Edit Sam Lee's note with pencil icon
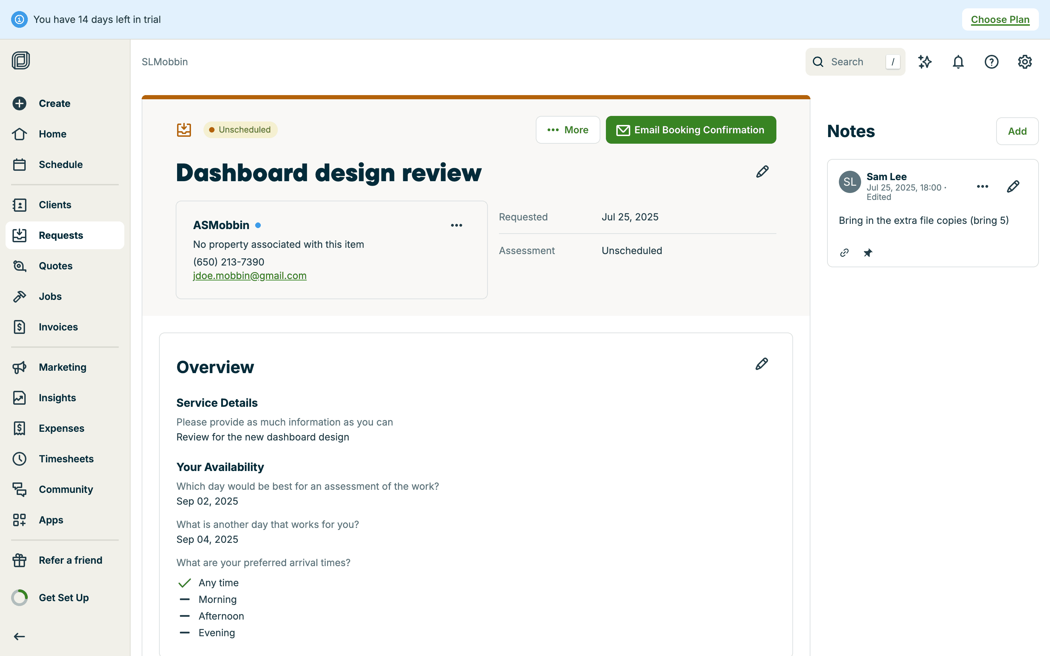Screen dimensions: 1050x656 pyautogui.click(x=1013, y=187)
